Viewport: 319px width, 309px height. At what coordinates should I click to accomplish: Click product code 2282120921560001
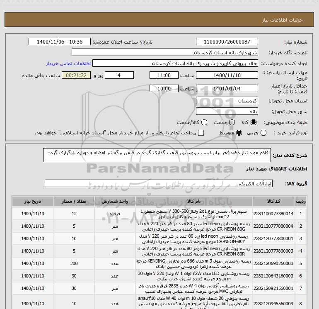(x=273, y=288)
